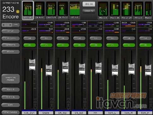Viewport: 153px width, 115px height.
Task: Turn off the Tom_M channel ON button
Action: (x=129, y=45)
